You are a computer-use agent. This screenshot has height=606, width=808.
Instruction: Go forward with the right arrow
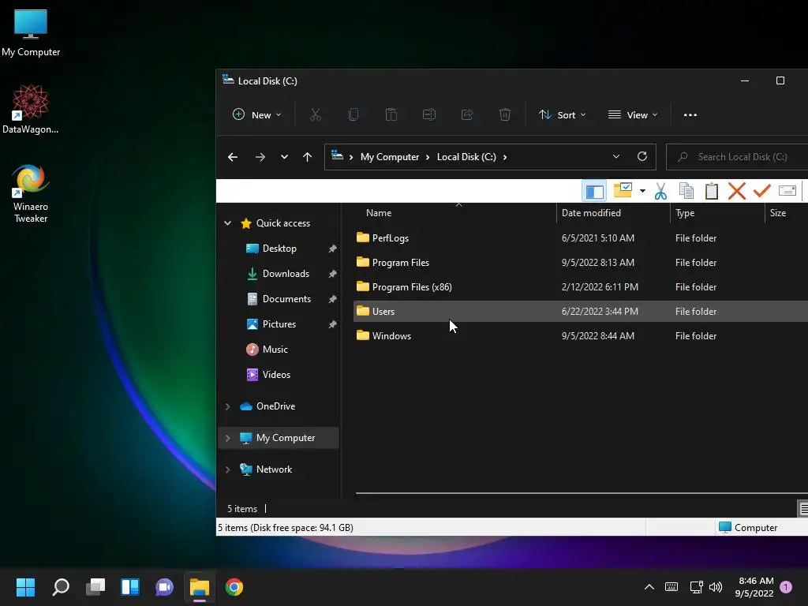[x=260, y=157]
